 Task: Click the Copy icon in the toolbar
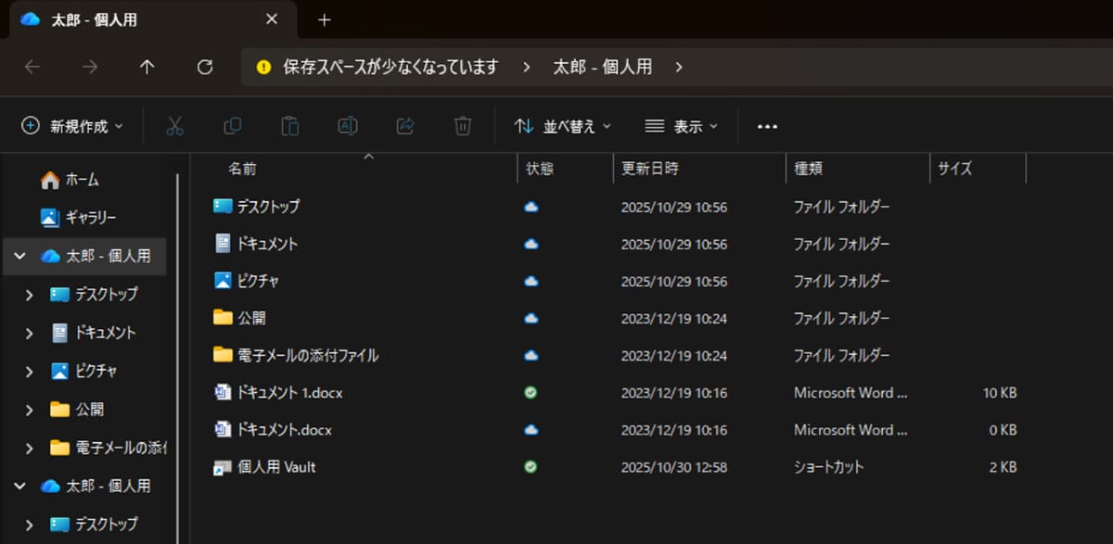coord(232,125)
